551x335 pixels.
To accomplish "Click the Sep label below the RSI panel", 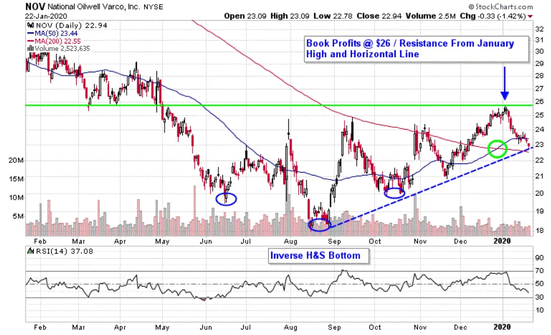I will [x=334, y=328].
